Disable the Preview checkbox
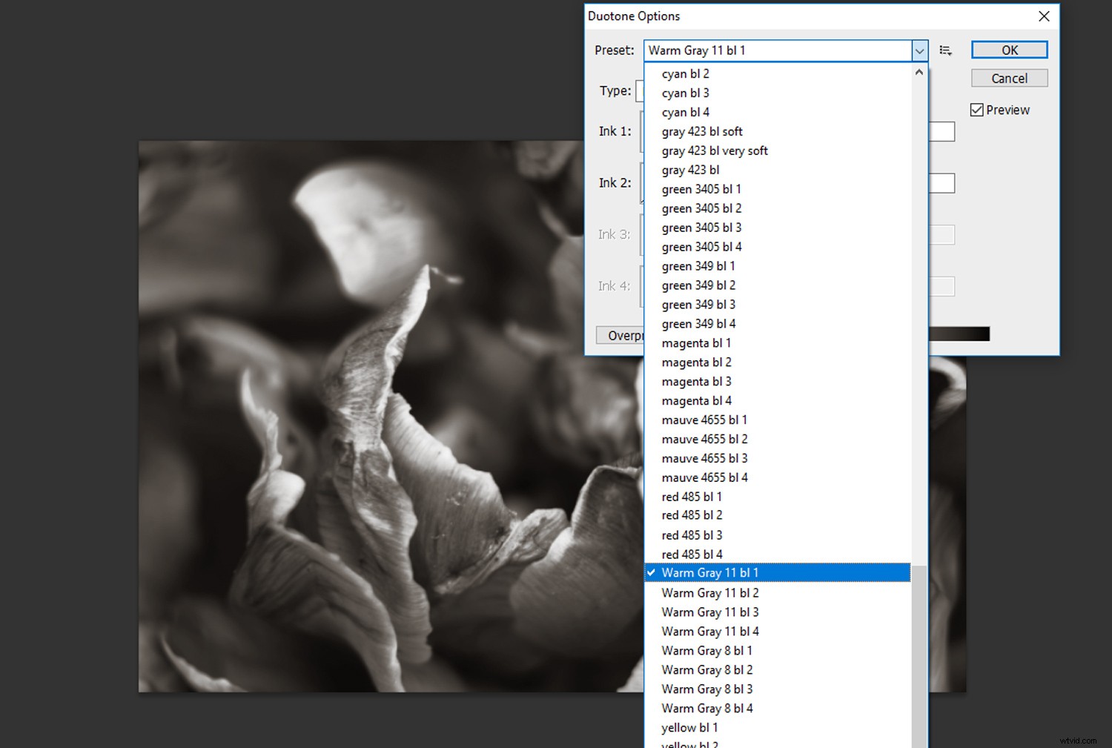 coord(977,109)
